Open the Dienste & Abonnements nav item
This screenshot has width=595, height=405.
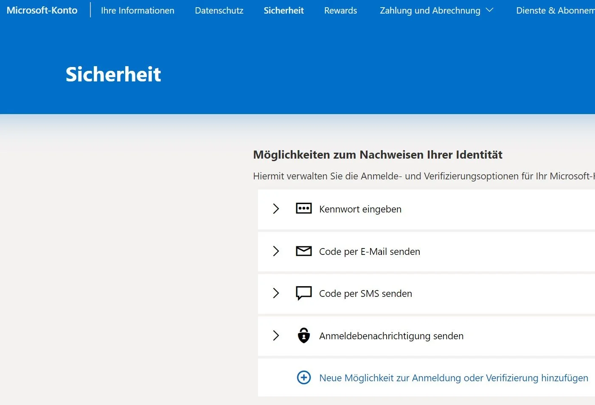556,11
